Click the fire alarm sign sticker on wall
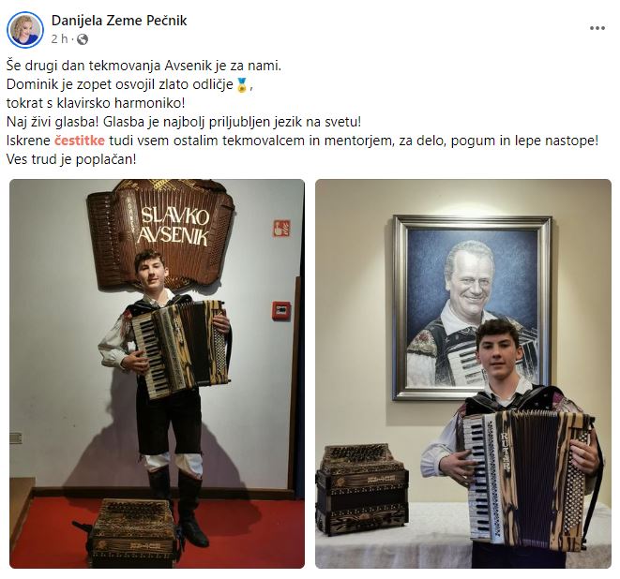This screenshot has width=620, height=579. 281,229
